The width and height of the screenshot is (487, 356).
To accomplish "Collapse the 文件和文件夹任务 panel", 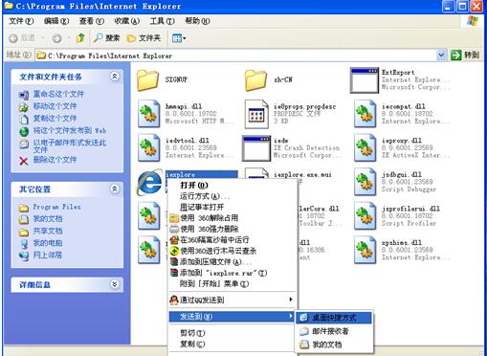I will [x=115, y=77].
